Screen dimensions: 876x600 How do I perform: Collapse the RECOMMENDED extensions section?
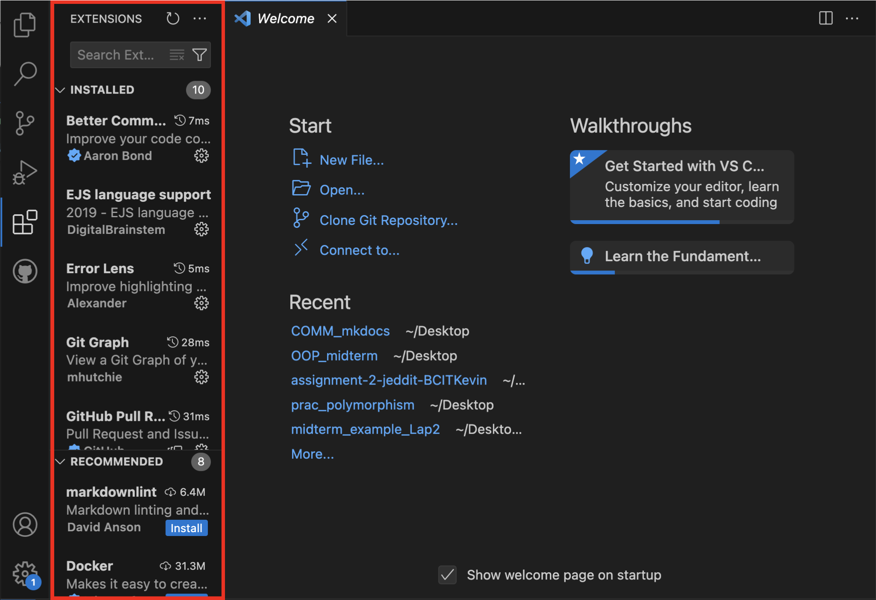point(60,462)
